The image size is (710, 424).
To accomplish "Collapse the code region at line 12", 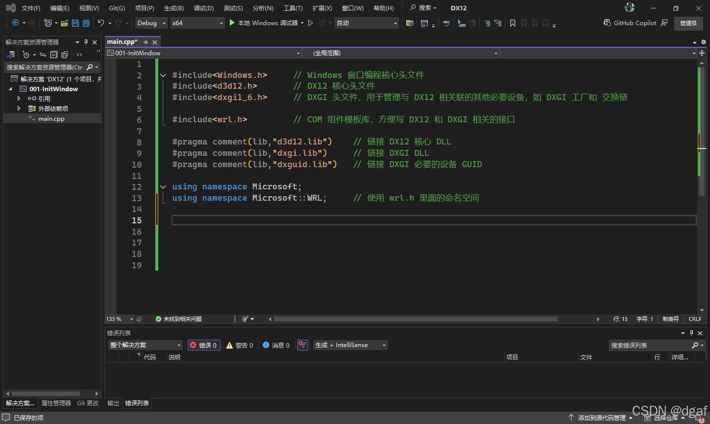I will (x=163, y=187).
